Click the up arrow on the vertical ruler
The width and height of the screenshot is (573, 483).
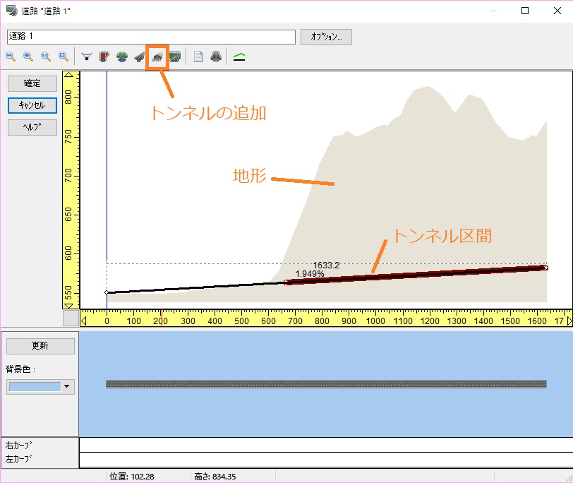point(69,76)
